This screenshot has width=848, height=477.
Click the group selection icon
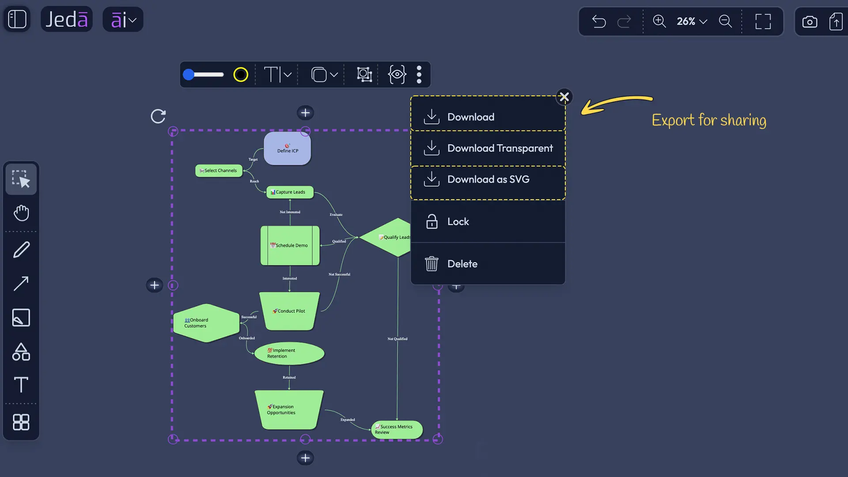(364, 75)
